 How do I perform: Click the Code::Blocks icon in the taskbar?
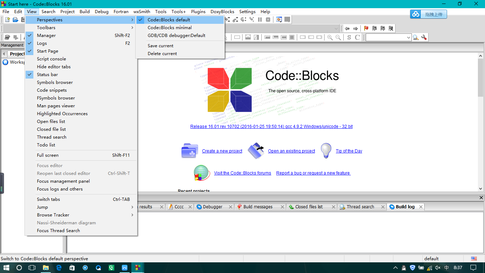click(137, 268)
